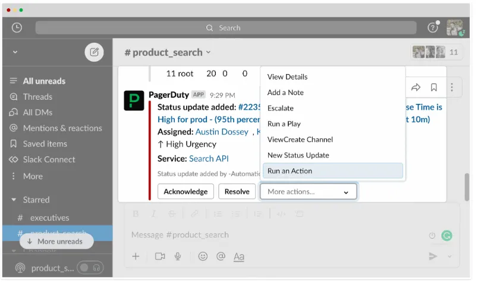Insert an emoji in the composer
The height and width of the screenshot is (282, 478).
coord(203,256)
